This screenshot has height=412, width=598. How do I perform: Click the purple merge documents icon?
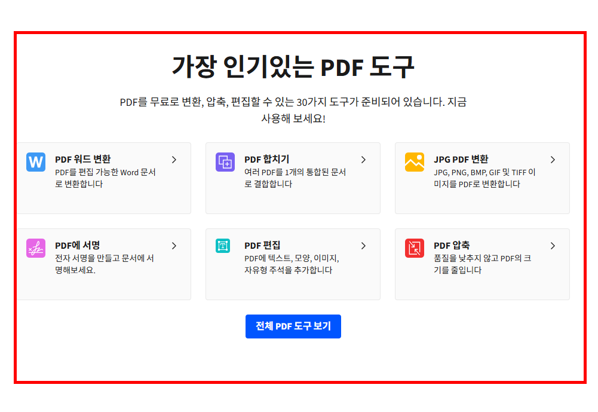point(225,162)
